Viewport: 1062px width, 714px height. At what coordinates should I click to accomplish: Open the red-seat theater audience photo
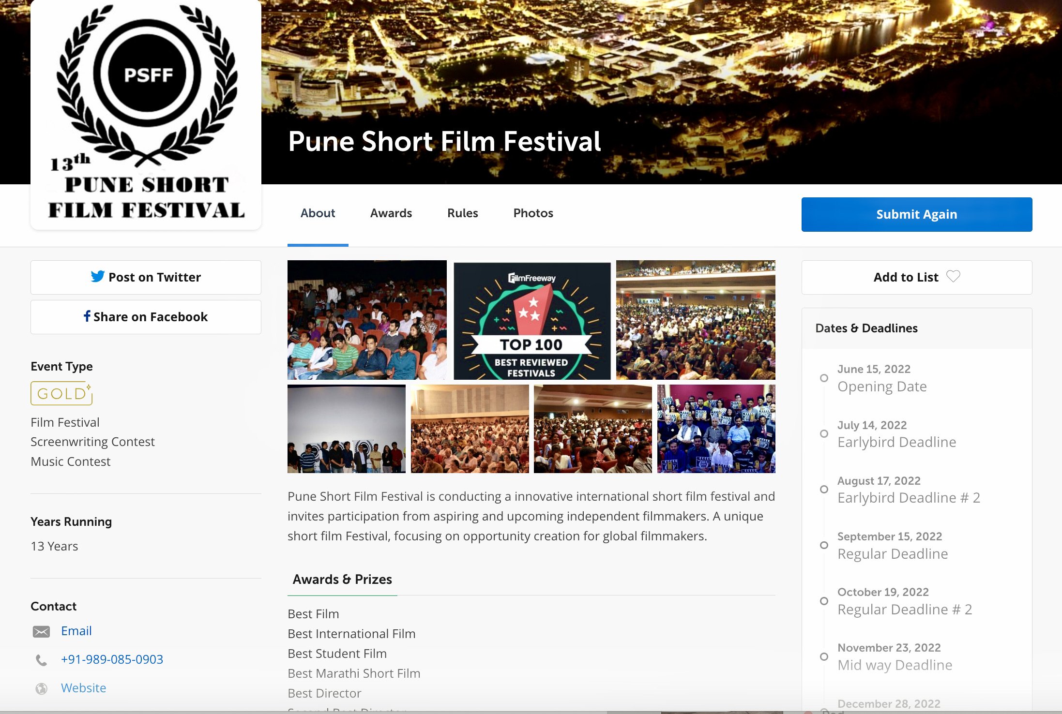(593, 429)
